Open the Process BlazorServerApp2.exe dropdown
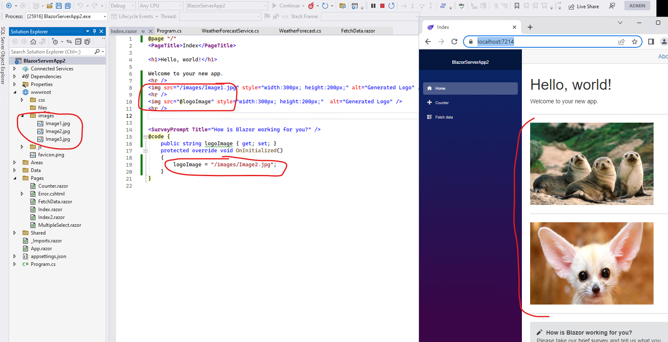Image resolution: width=668 pixels, height=342 pixels. [x=67, y=16]
